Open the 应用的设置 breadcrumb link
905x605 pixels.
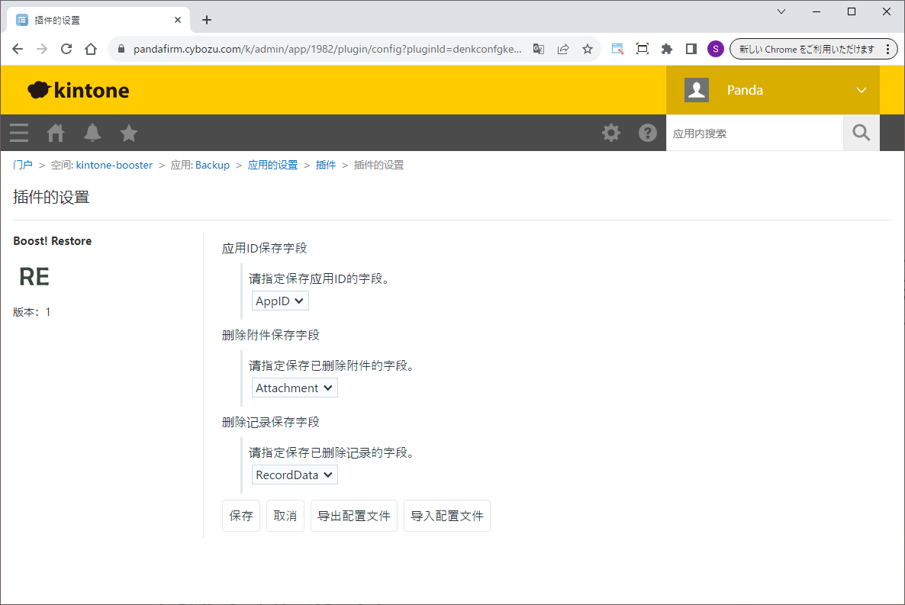click(x=272, y=165)
